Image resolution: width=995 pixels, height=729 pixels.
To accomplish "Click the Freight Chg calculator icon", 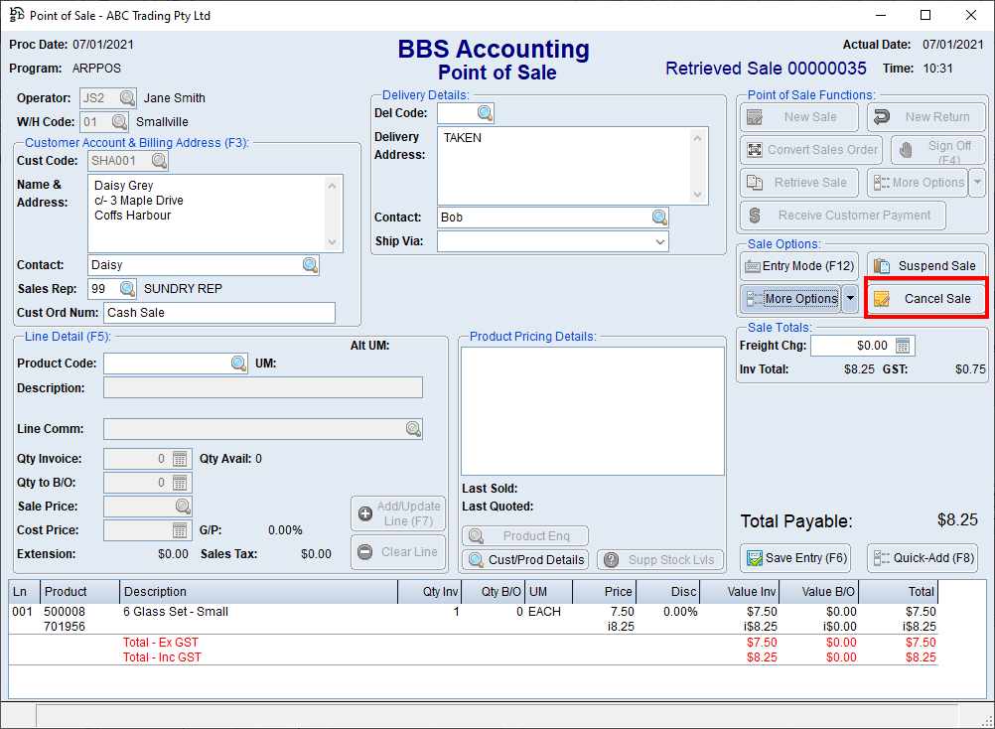I will (x=903, y=346).
